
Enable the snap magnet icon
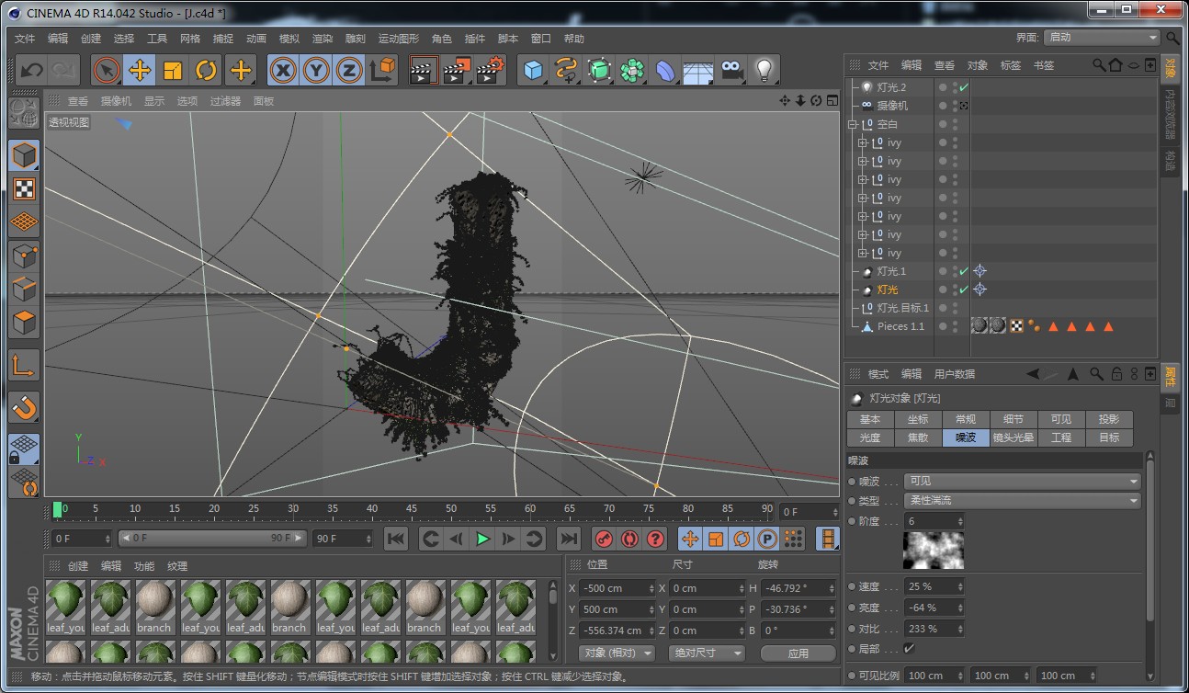point(24,407)
